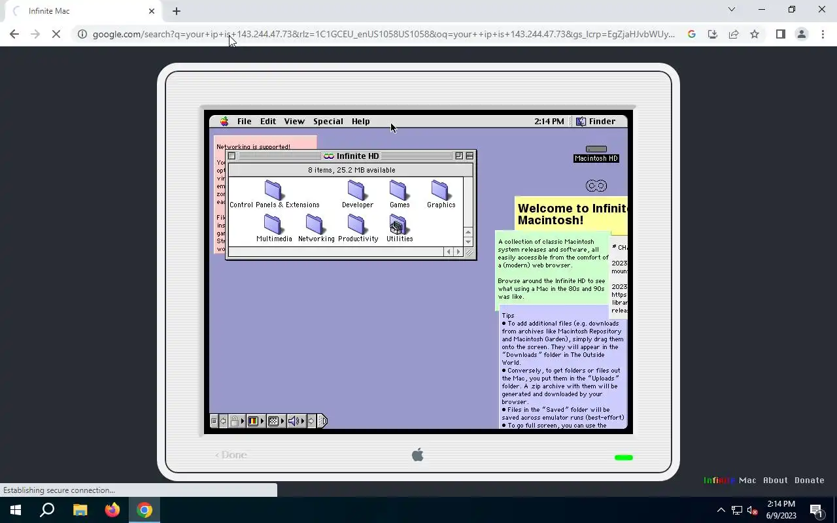This screenshot has height=523, width=837.
Task: Show hidden system tray icons
Action: pyautogui.click(x=721, y=510)
